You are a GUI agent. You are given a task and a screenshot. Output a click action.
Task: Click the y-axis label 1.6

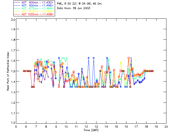coord(13,61)
